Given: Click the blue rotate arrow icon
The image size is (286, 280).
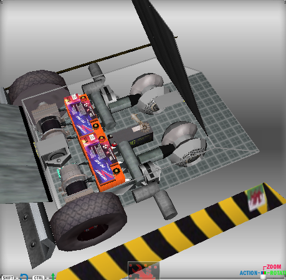Looking at the screenshot, I should [x=24, y=277].
